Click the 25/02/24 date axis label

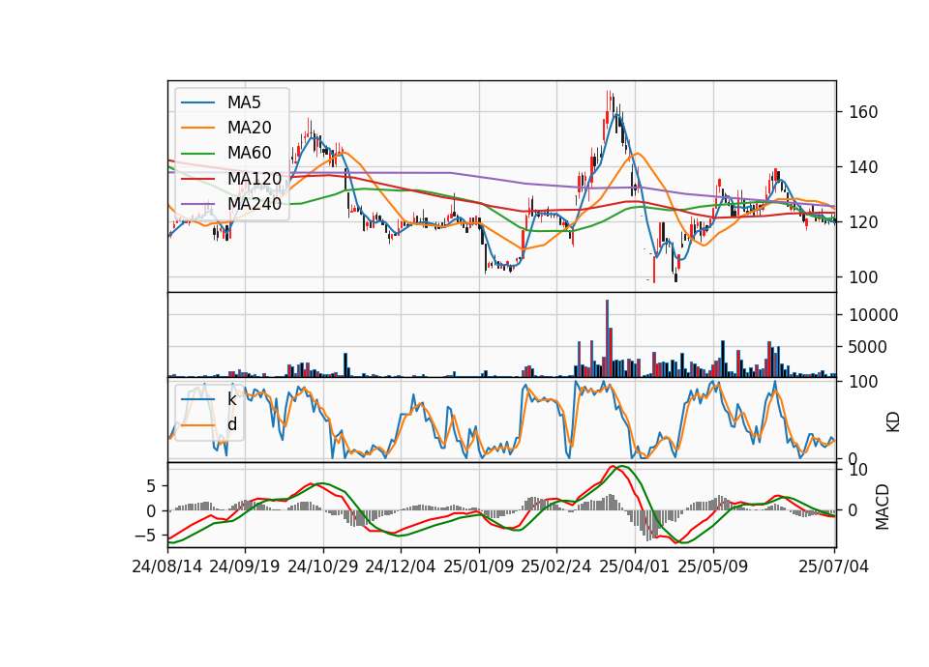(x=556, y=567)
